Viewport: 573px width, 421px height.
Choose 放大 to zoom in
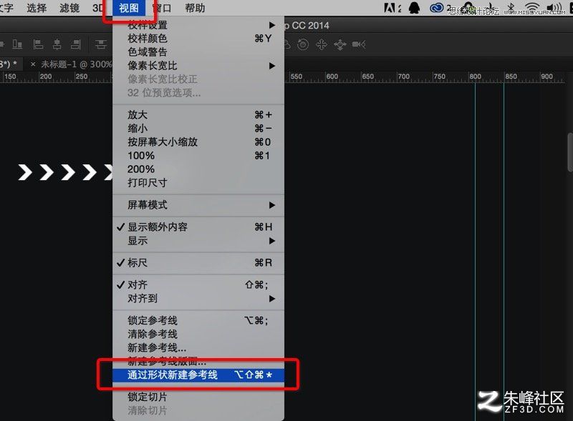pos(198,115)
